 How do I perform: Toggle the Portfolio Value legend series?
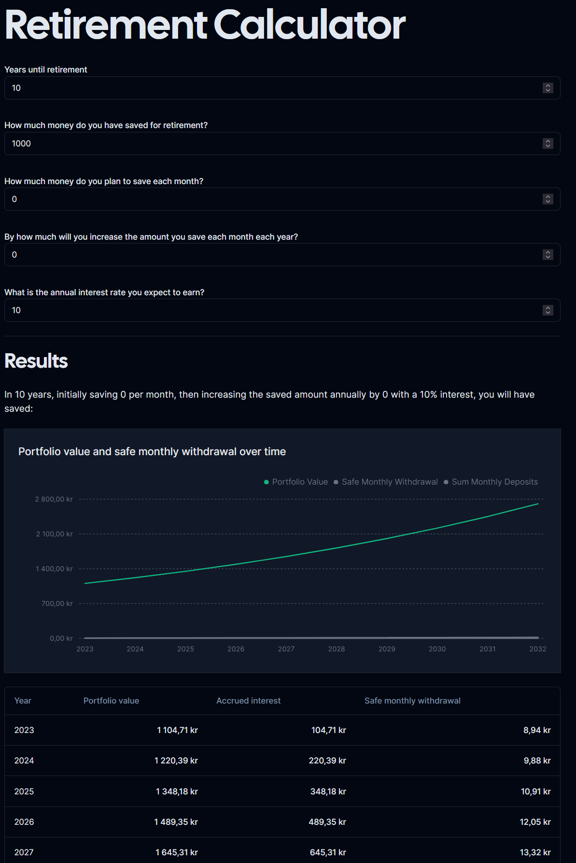[x=296, y=482]
